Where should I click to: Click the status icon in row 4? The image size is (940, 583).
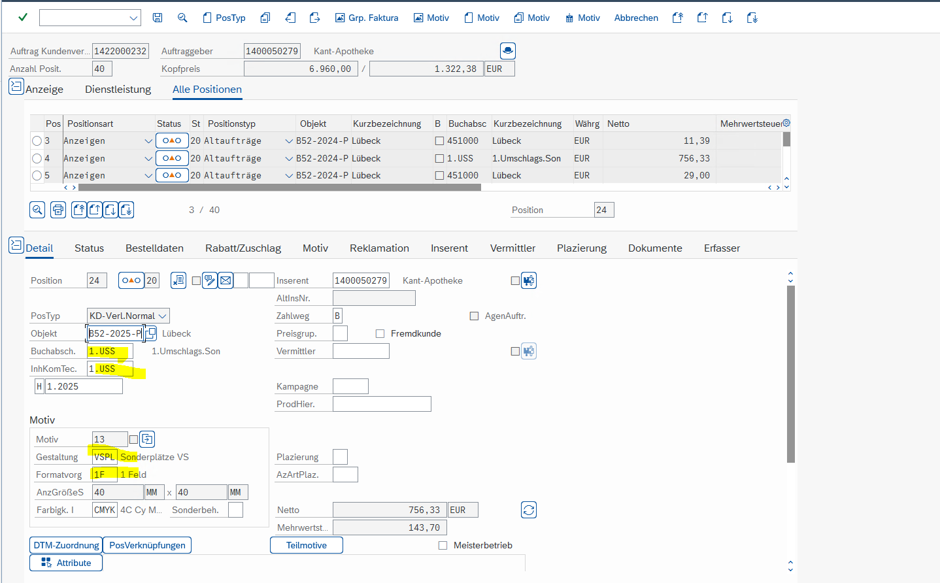point(172,158)
